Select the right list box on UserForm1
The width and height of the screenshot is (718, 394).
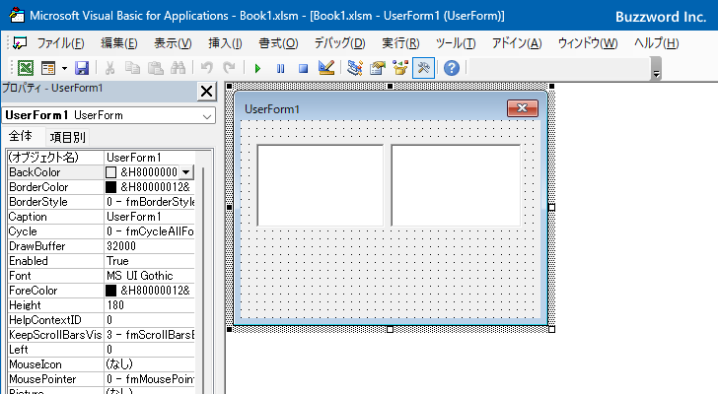456,185
